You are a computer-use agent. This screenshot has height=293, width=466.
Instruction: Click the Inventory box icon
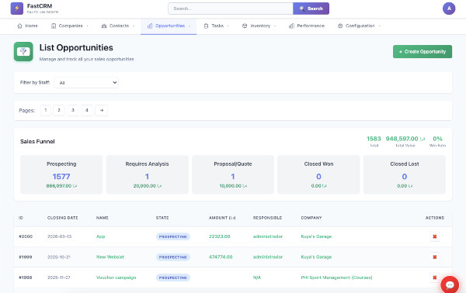(x=245, y=26)
